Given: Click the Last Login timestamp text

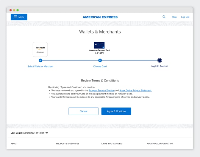Looking at the screenshot, I should point(29,133).
